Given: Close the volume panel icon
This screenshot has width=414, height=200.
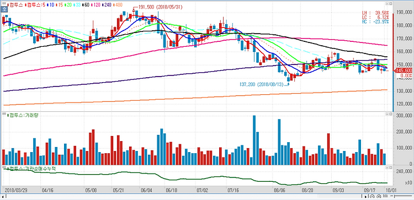Looking at the screenshot, I should click(x=390, y=115).
